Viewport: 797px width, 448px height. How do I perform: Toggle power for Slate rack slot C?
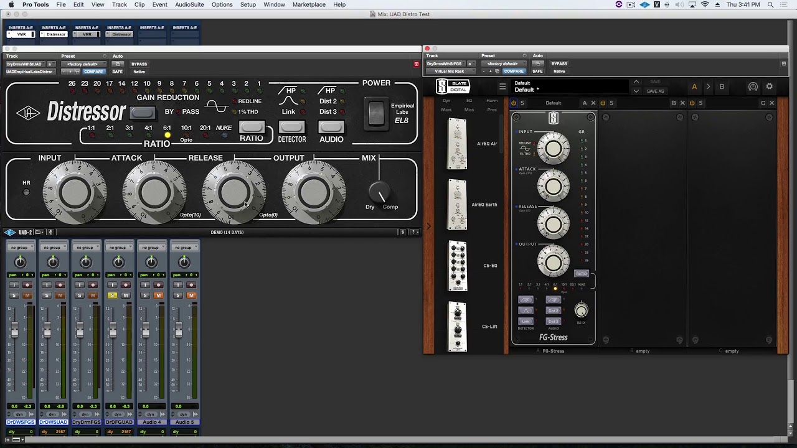click(x=692, y=103)
